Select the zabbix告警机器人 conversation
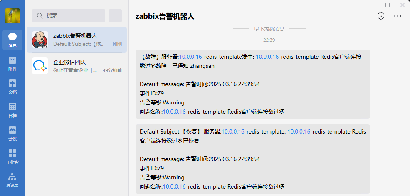This screenshot has height=196, width=410. pos(77,40)
